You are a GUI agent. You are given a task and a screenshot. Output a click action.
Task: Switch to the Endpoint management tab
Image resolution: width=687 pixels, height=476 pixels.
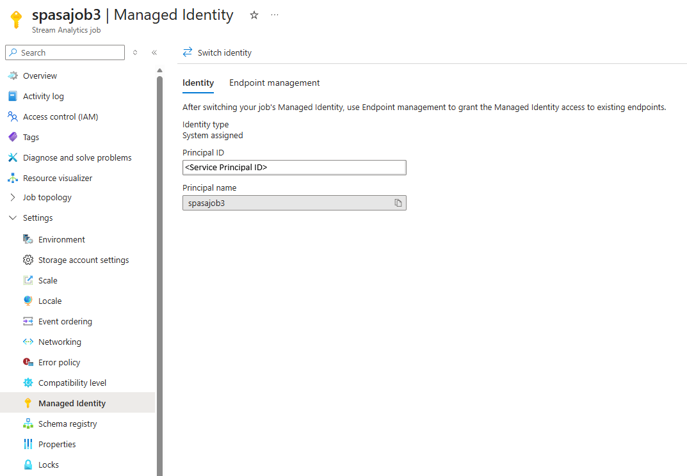(x=275, y=83)
